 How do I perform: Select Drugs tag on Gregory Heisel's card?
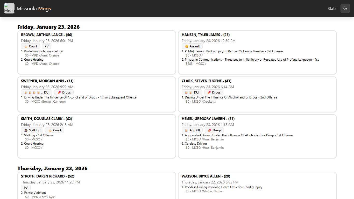214,130
